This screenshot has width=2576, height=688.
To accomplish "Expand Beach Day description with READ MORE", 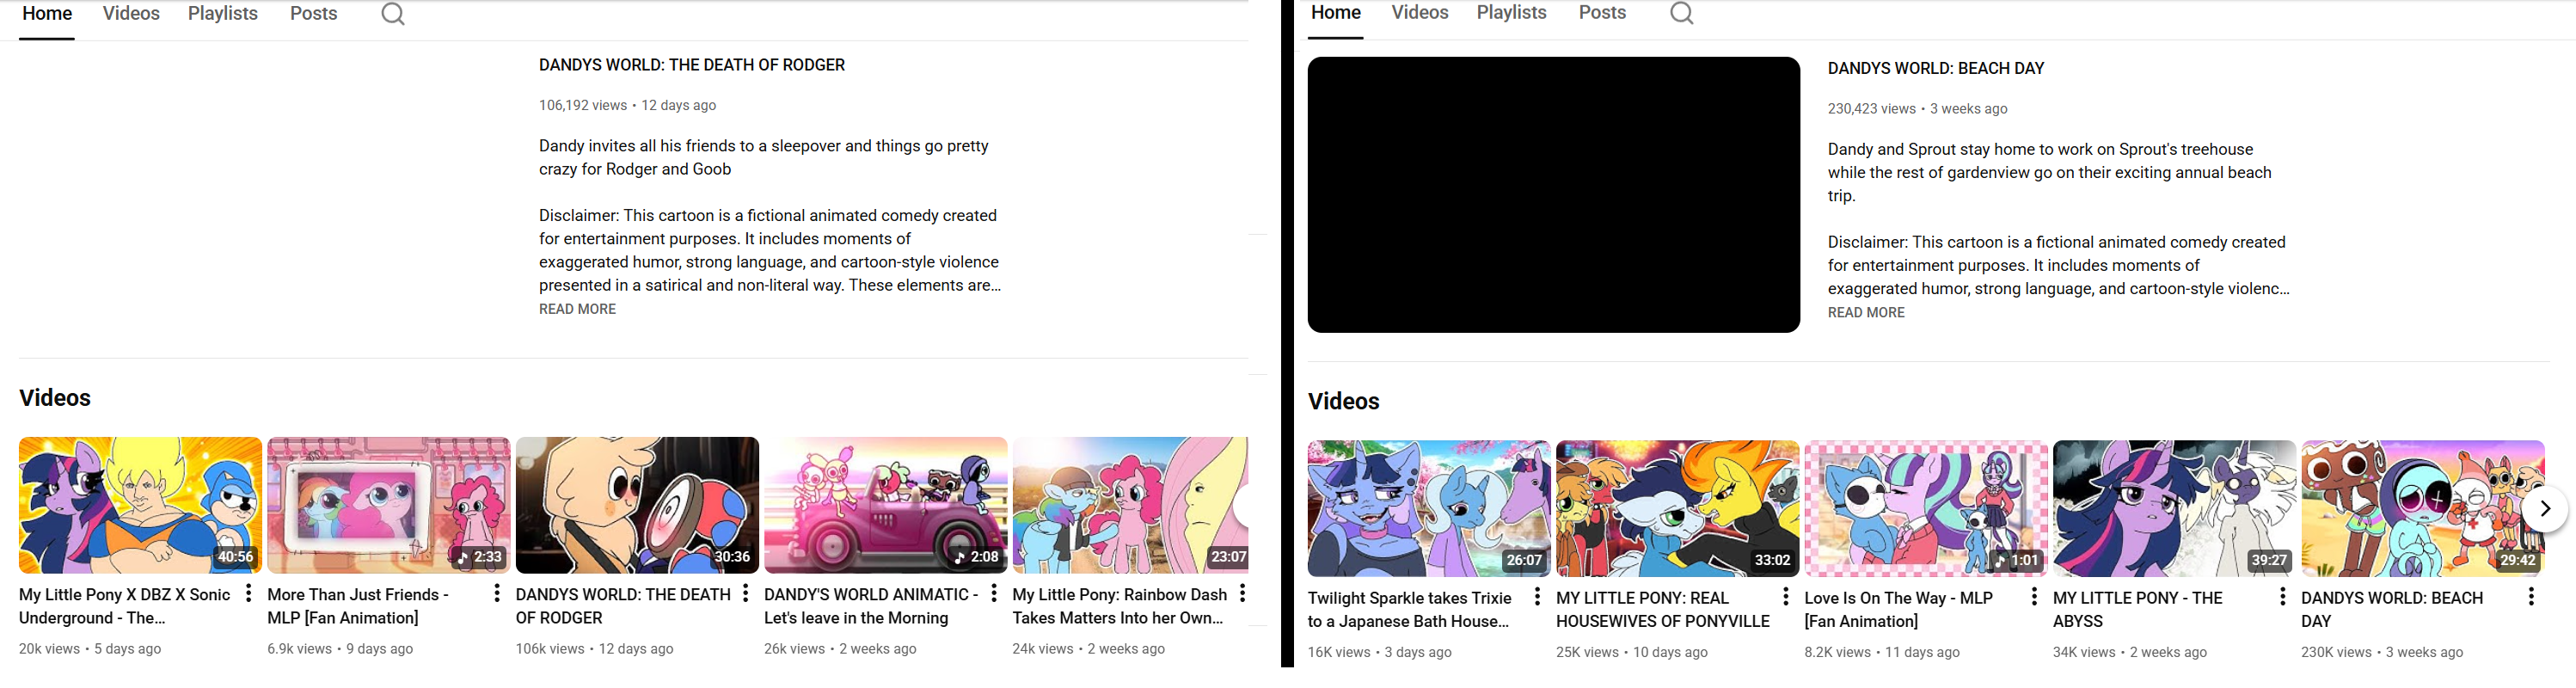I will click(x=1866, y=313).
